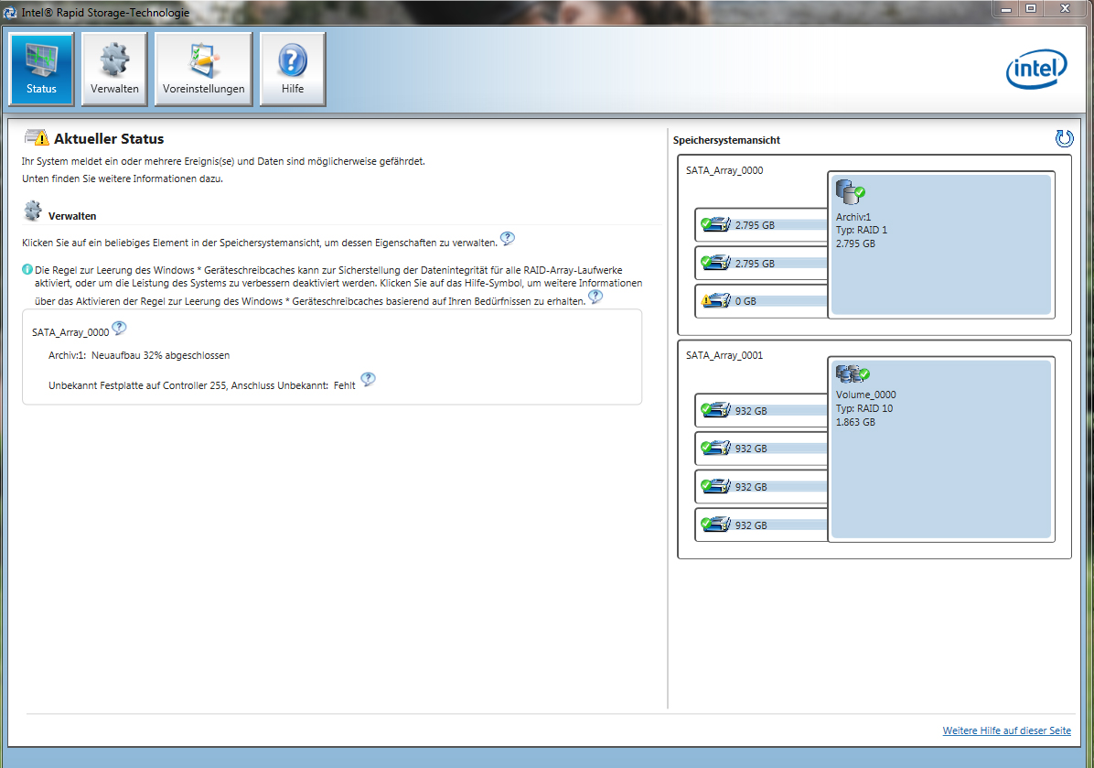Image resolution: width=1094 pixels, height=768 pixels.
Task: Open help icon beside SATA_Array_0000 status
Action: [x=119, y=328]
